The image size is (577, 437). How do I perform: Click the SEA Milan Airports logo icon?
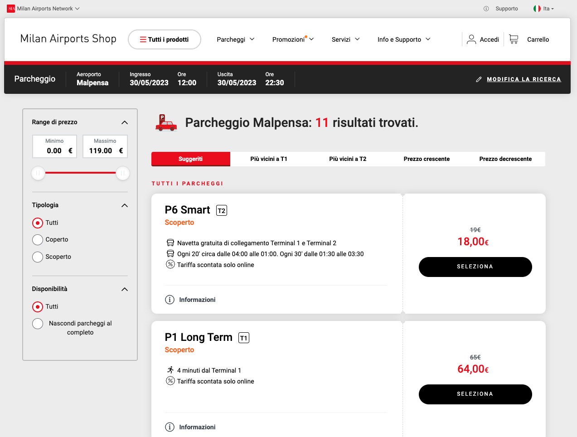pos(11,9)
